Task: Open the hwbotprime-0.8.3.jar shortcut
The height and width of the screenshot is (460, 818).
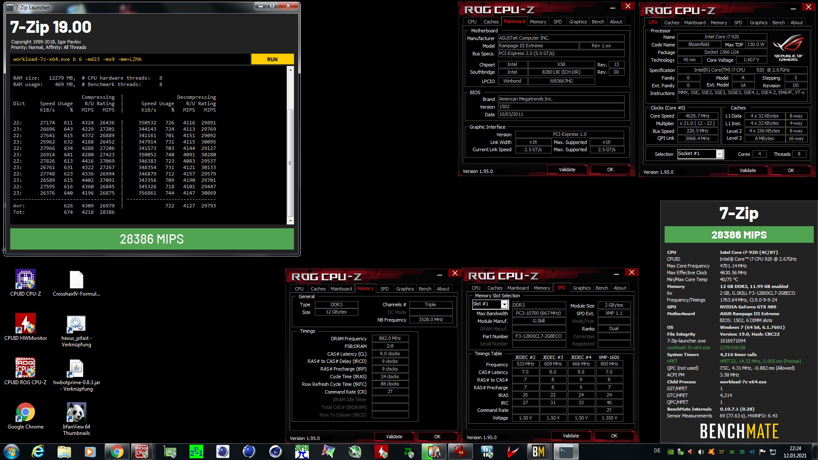Action: pos(76,375)
